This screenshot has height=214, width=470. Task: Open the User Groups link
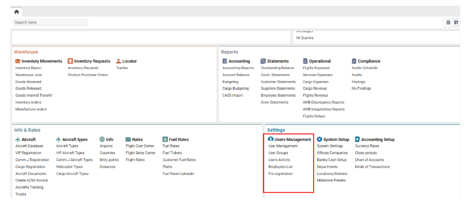278,153
